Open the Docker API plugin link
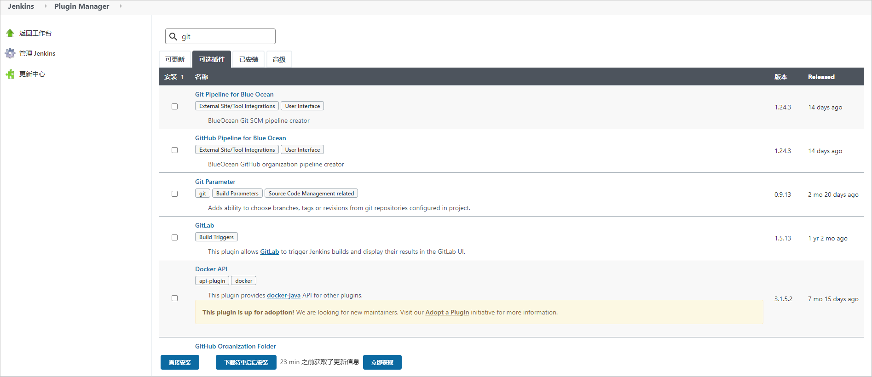Screen dimensions: 872x377 [211, 269]
